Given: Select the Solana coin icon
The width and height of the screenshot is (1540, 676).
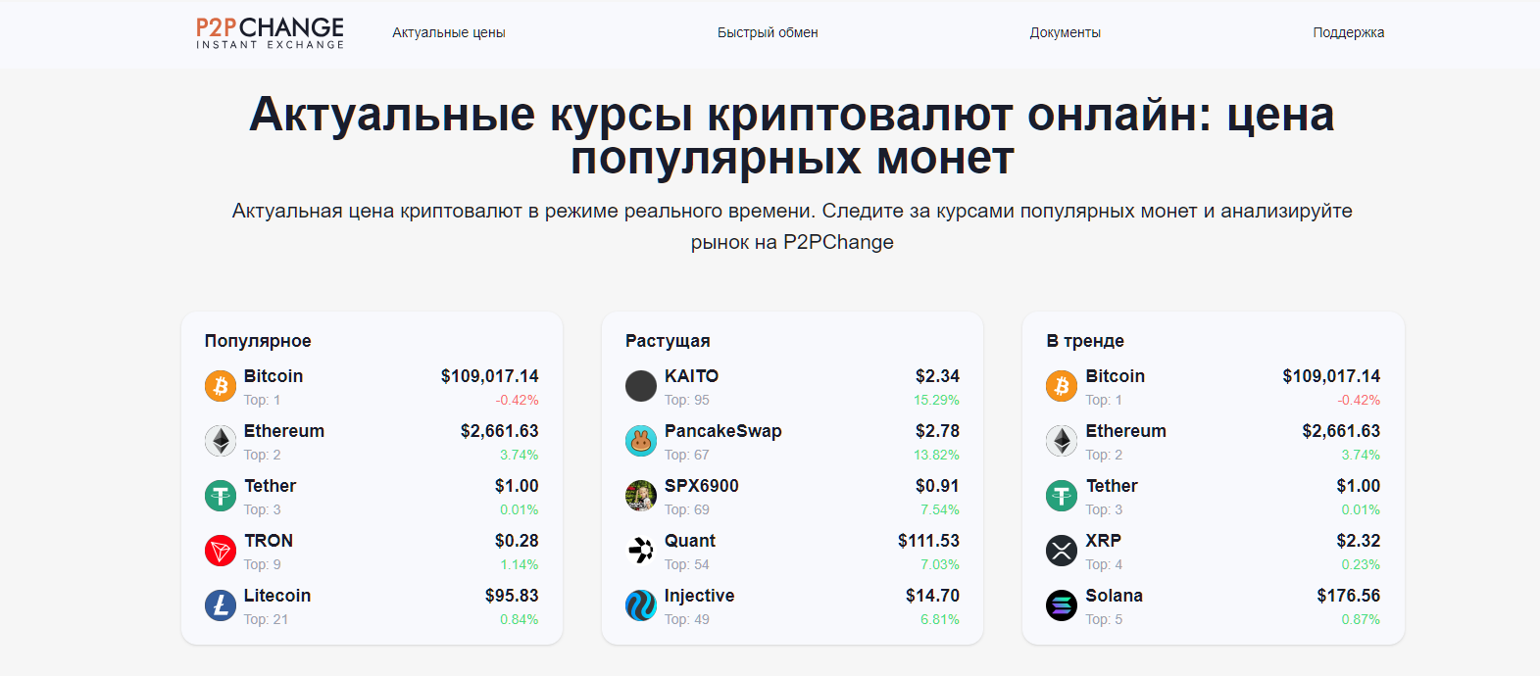Looking at the screenshot, I should click(1062, 605).
